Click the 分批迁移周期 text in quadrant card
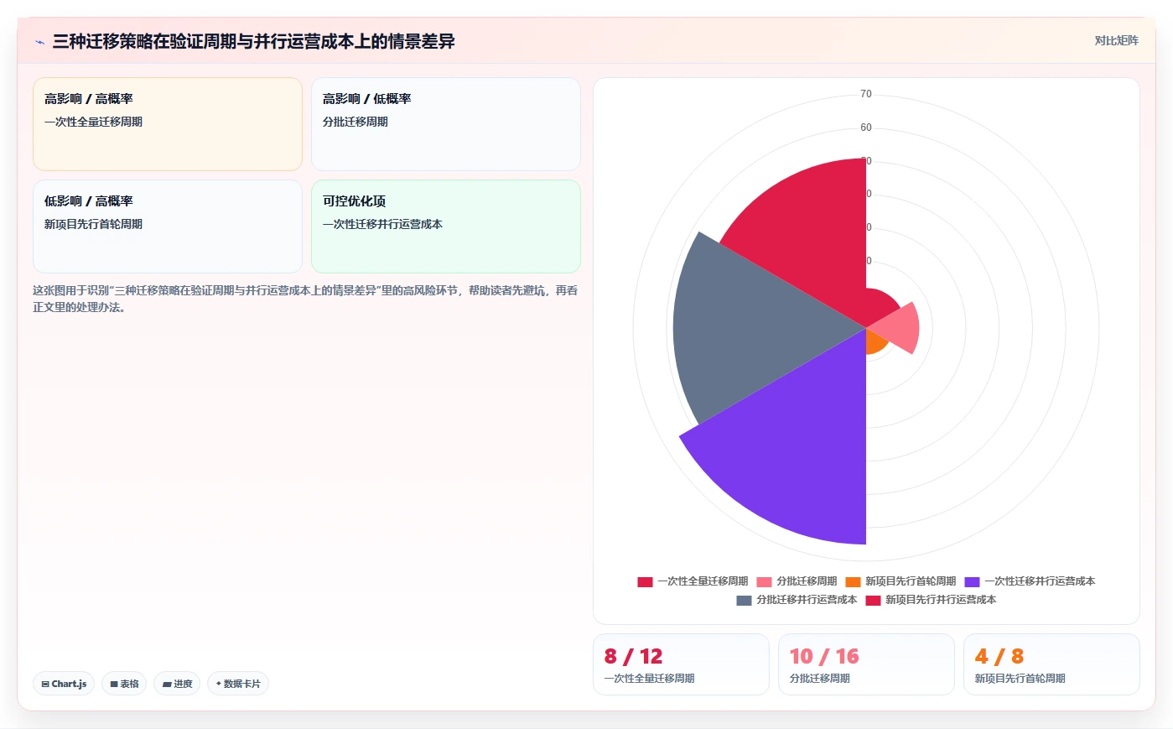Screen dimensions: 1173x729 click(x=356, y=122)
